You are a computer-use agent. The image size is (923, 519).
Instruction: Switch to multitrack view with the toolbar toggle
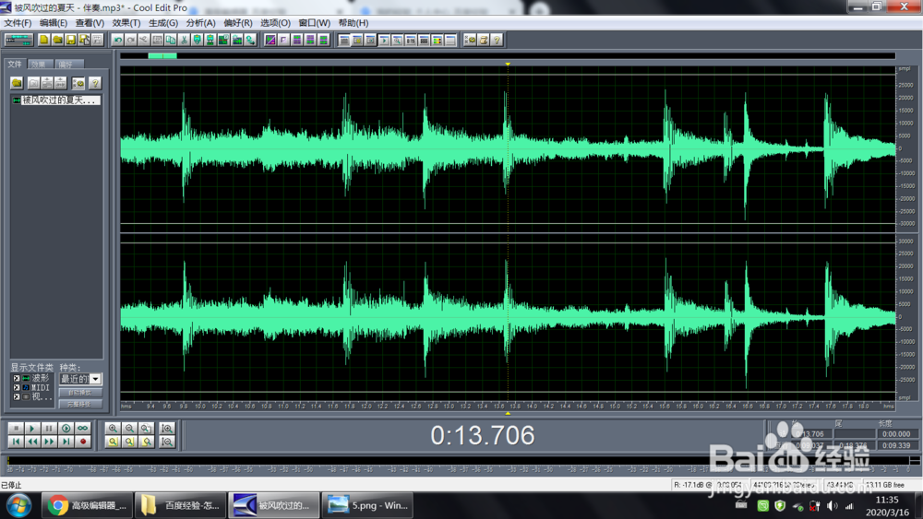coord(18,40)
